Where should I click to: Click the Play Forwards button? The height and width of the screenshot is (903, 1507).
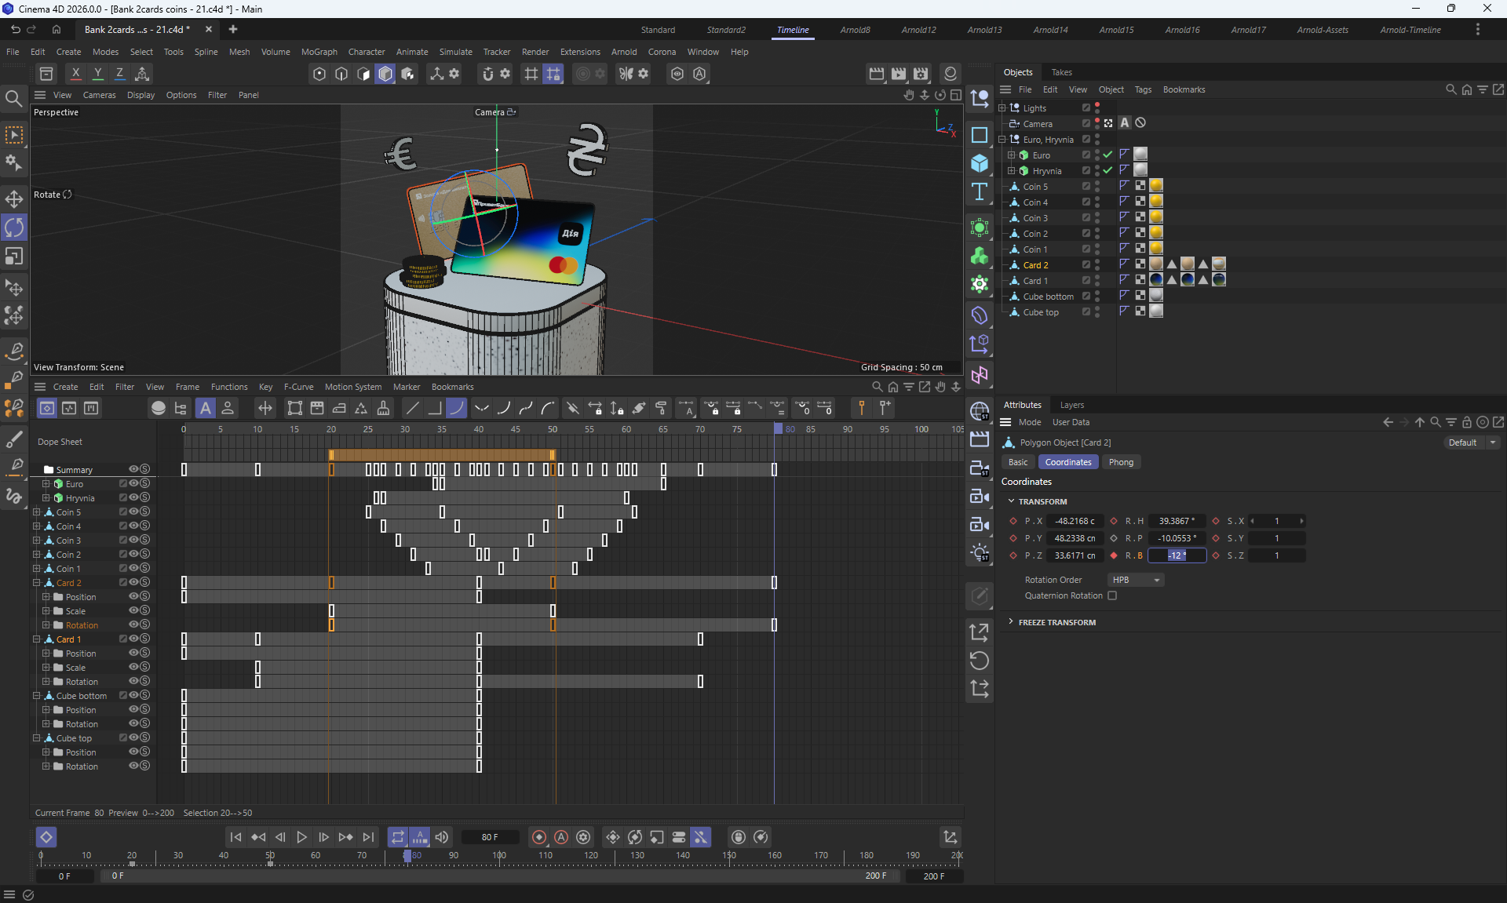[301, 837]
